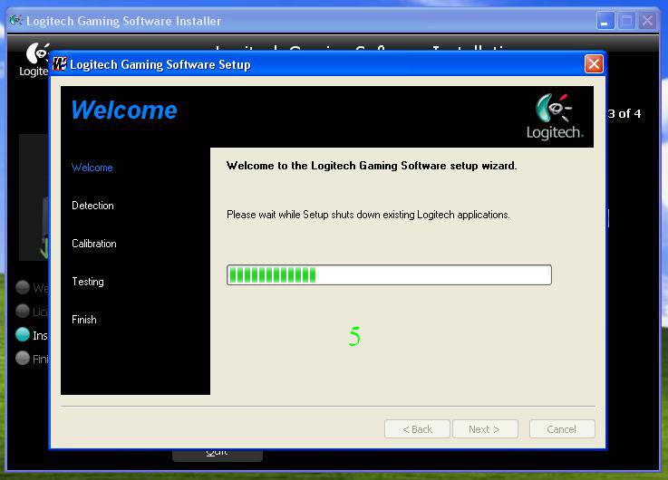This screenshot has width=668, height=480.
Task: Click the Quit button in the Installer window
Action: tap(218, 455)
